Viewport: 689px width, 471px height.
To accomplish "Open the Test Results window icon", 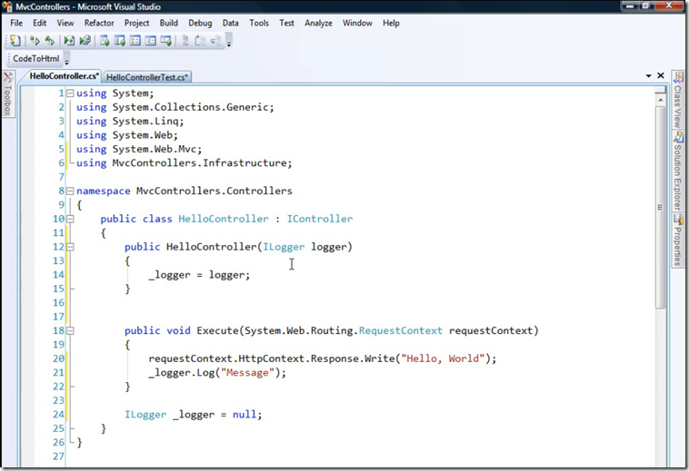I will click(x=135, y=41).
